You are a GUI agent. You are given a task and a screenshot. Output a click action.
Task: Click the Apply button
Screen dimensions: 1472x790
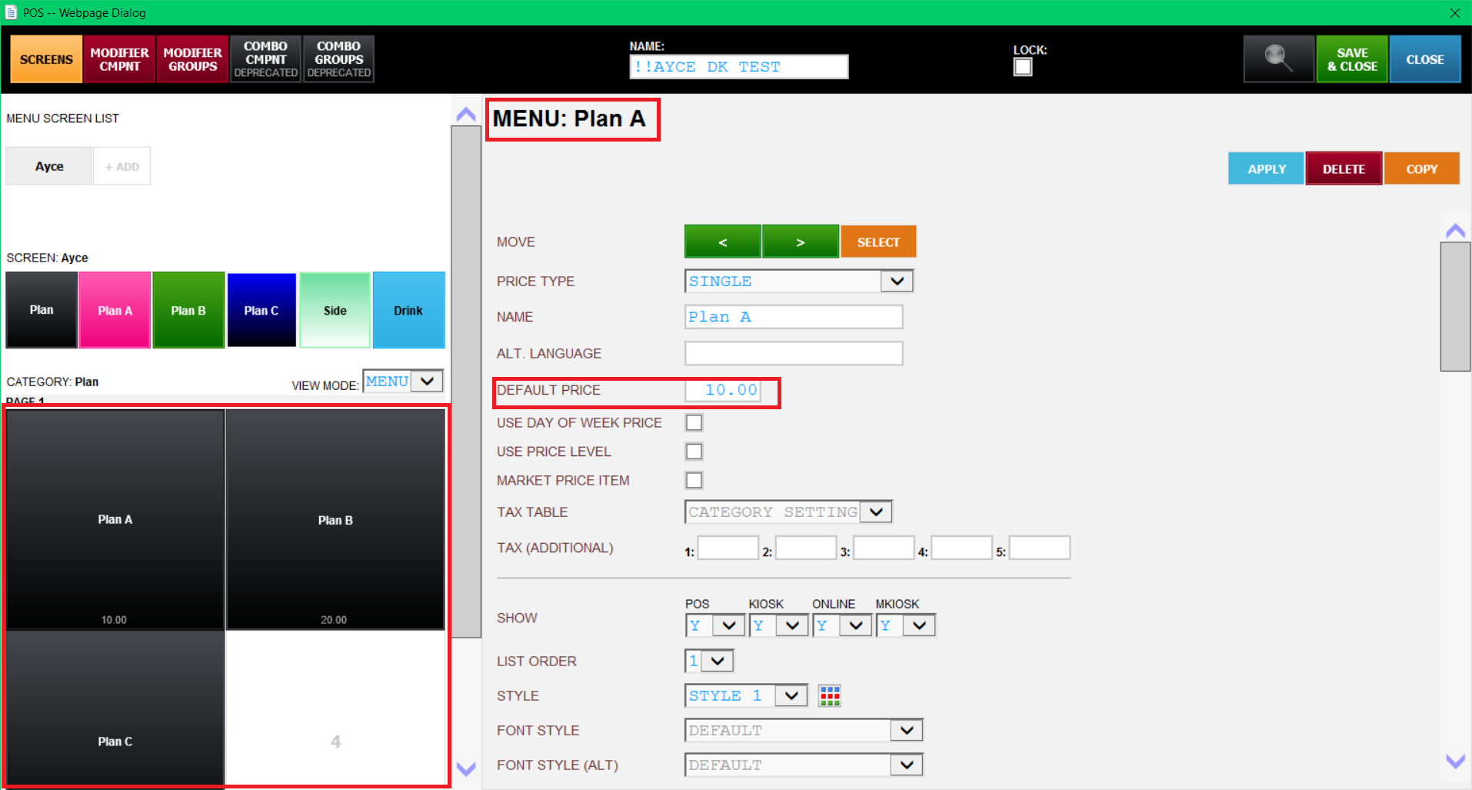(1266, 168)
